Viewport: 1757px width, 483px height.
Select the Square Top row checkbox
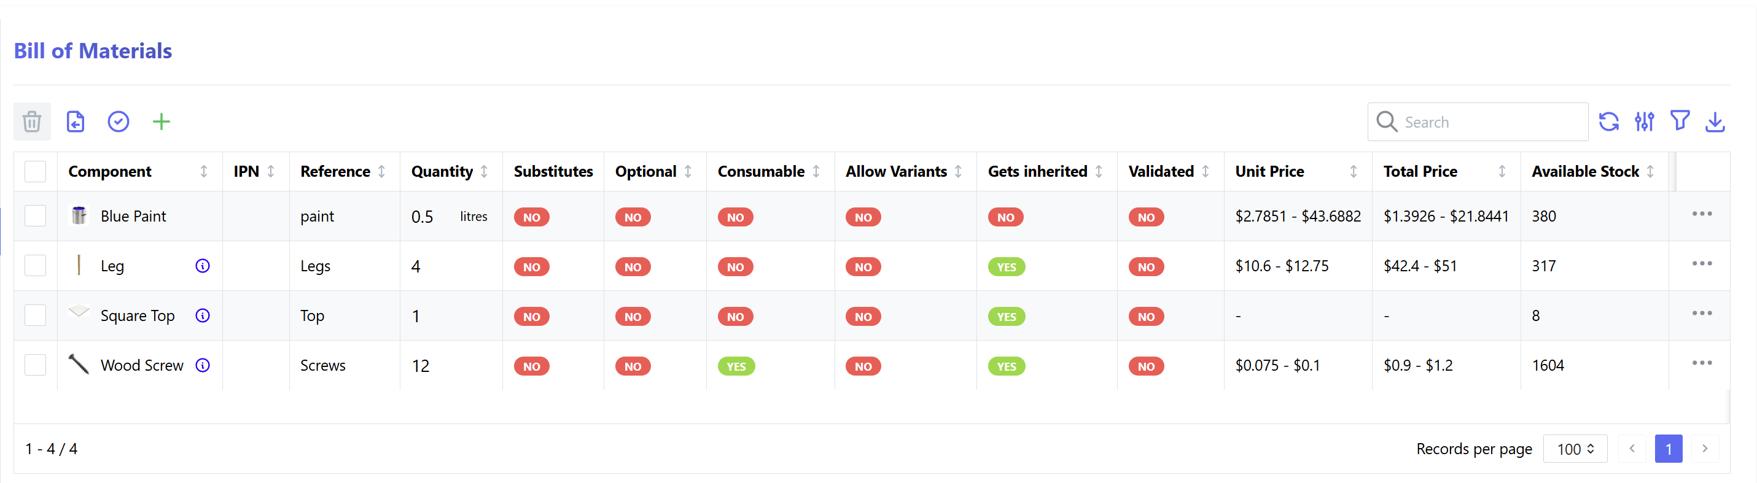(x=36, y=315)
